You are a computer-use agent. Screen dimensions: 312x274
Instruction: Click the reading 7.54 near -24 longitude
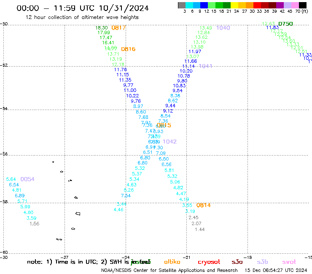126,196
